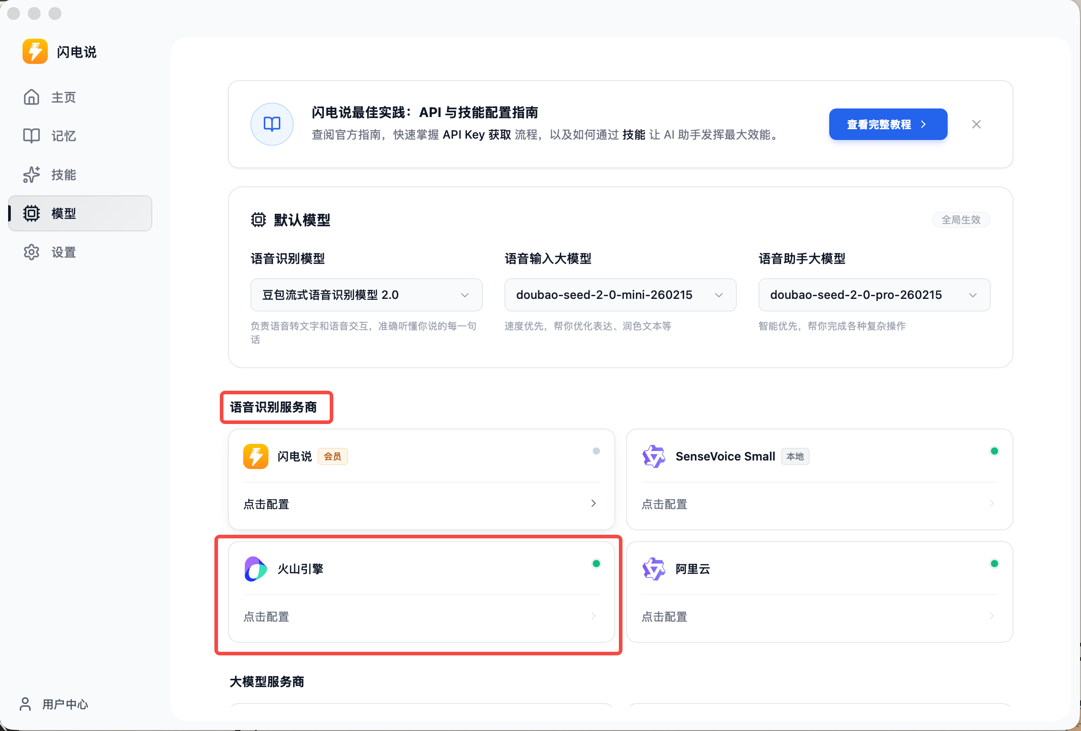Viewport: 1081px width, 731px height.
Task: Dismiss the API guide banner
Action: pyautogui.click(x=977, y=124)
